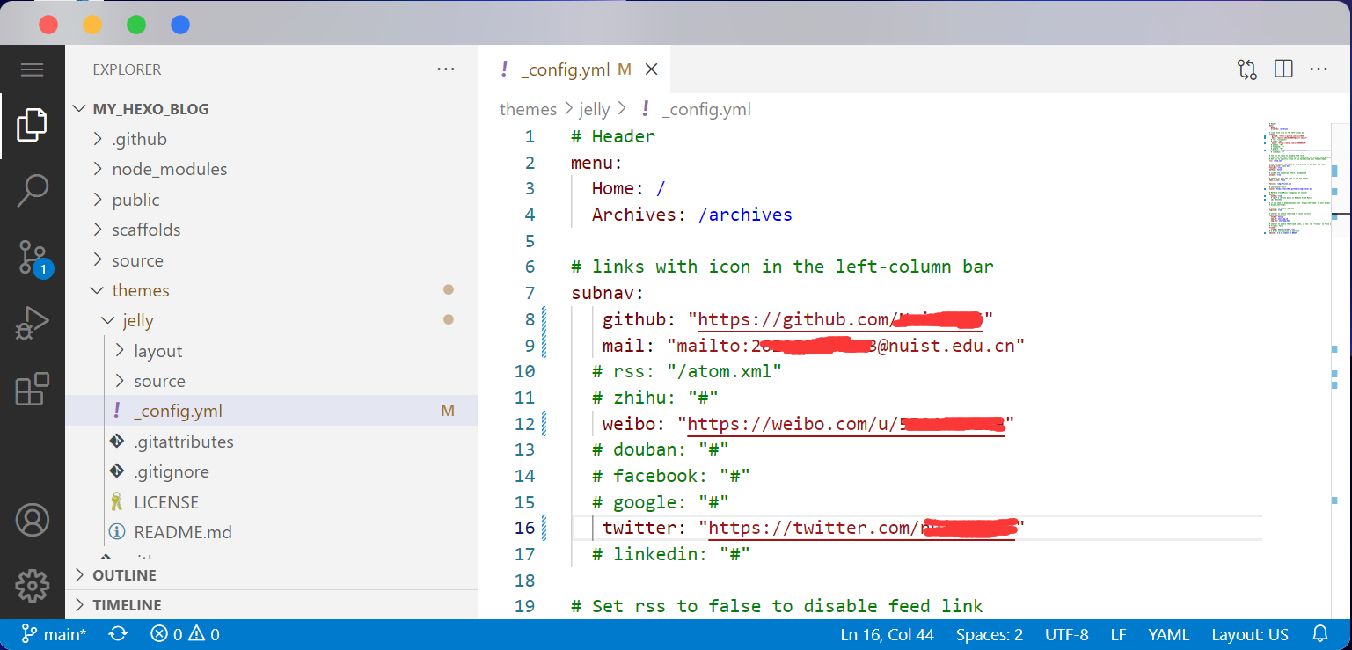Expand the OUTLINE section
Viewport: 1352px width, 650px height.
click(x=124, y=575)
